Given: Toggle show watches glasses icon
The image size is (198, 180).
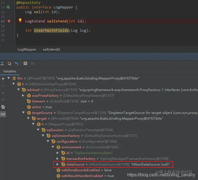Looking at the screenshot, I should (3, 114).
